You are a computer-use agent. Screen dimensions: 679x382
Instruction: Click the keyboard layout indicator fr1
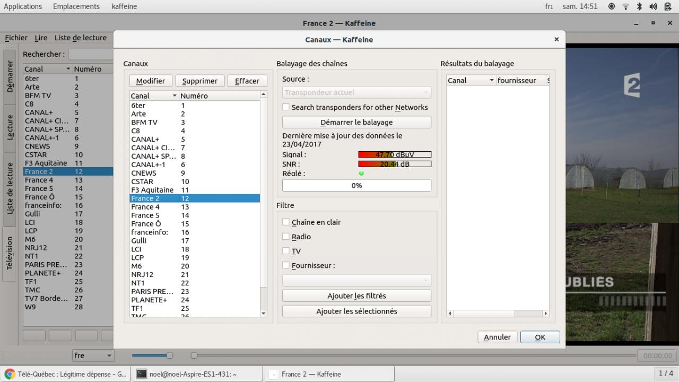549,6
